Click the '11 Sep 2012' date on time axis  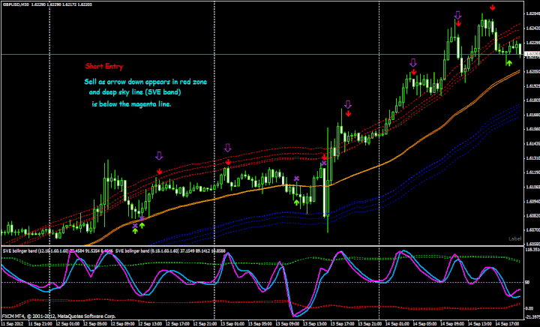12,324
